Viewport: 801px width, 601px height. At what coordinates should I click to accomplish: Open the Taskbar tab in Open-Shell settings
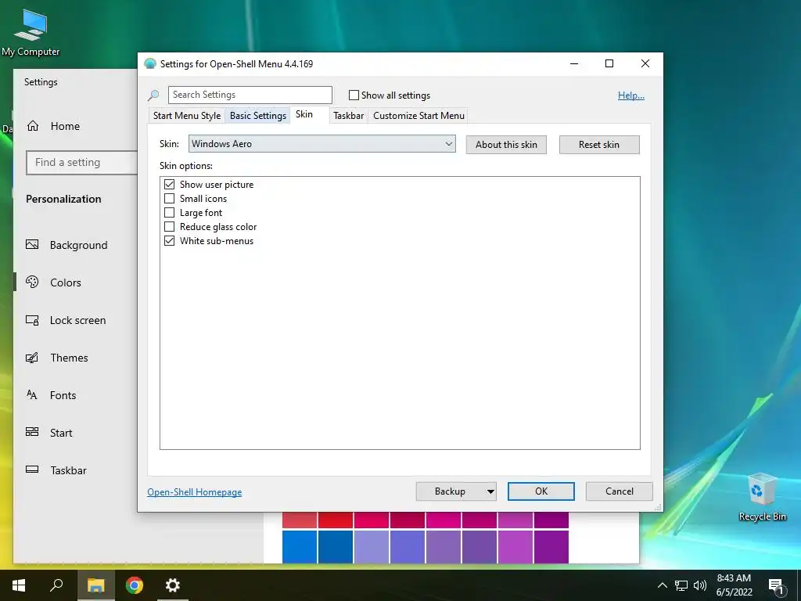(348, 116)
